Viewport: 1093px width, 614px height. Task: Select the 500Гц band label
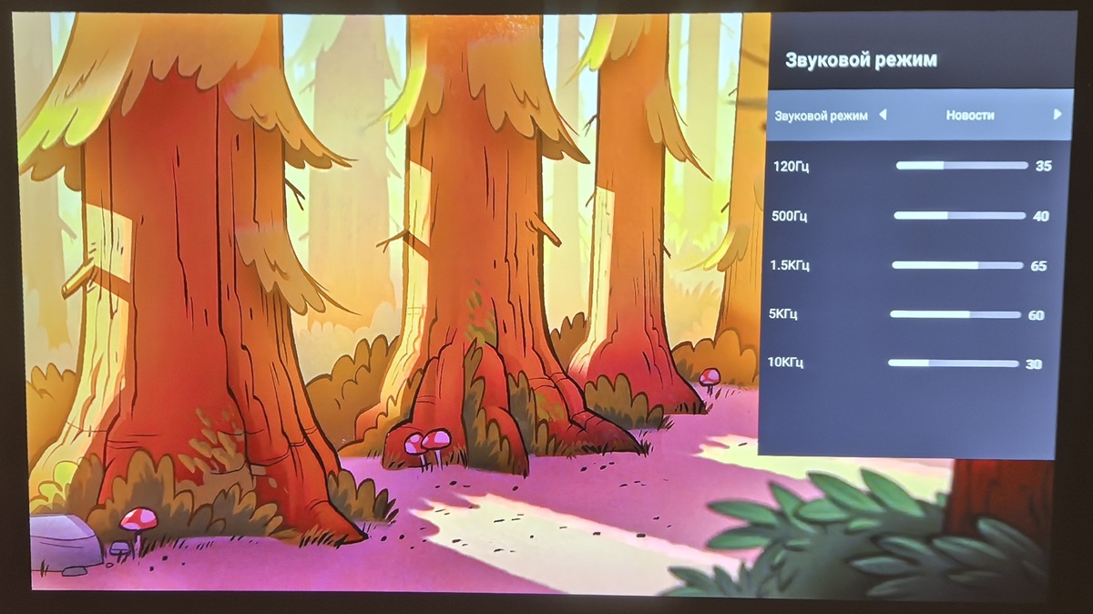click(x=789, y=216)
